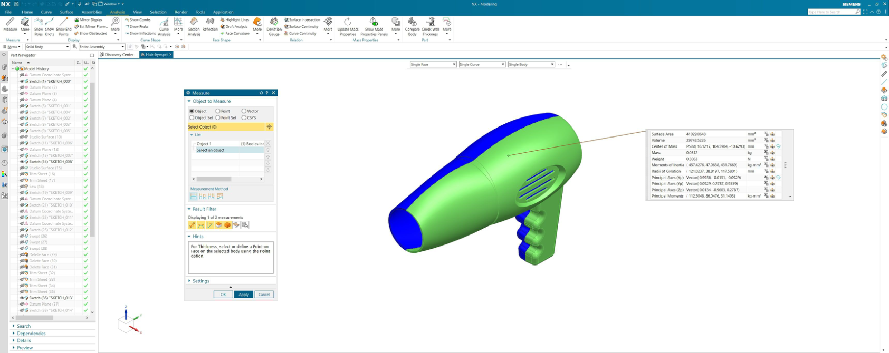
Task: Switch to the Home ribbon tab
Action: 27,12
